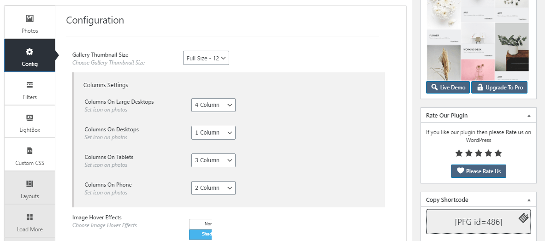Viewport: 545px width, 241px height.
Task: Click the lock icon on Upgrade To Pro
Action: click(x=480, y=87)
